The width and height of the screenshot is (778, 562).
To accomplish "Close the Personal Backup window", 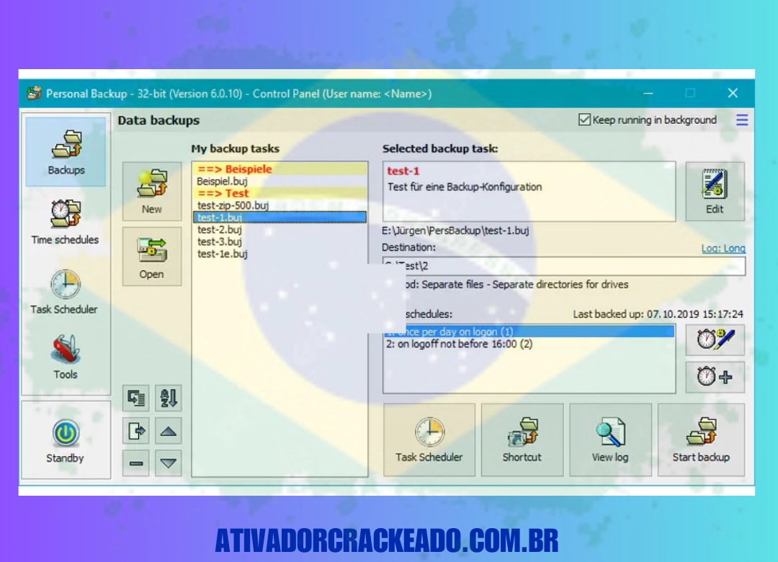I will click(733, 93).
